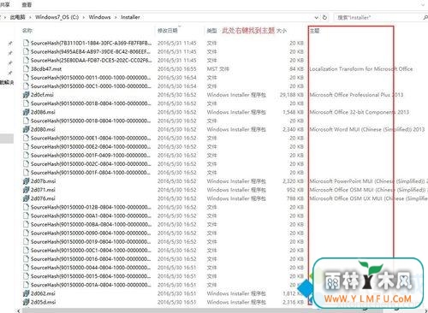The image size is (428, 313).
Task: Select file SourceHash{90150000-001A-0804...
Action: (x=91, y=285)
